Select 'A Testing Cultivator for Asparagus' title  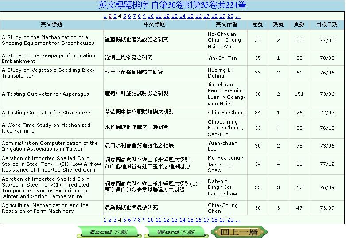coord(46,94)
